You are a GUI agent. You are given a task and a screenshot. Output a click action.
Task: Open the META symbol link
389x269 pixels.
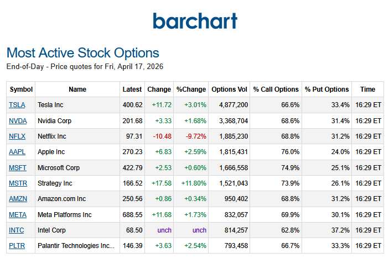(x=17, y=215)
